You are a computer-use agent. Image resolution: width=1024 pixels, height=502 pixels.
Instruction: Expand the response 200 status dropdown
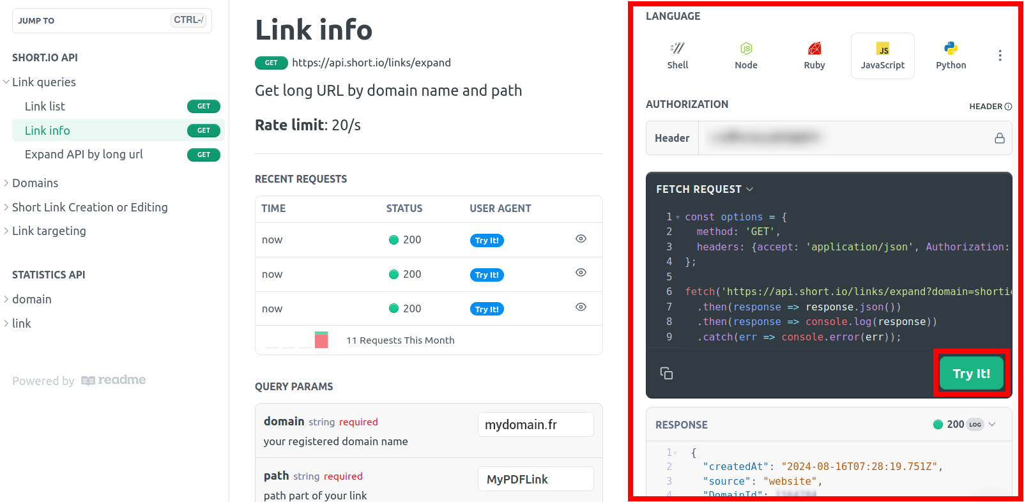[992, 424]
